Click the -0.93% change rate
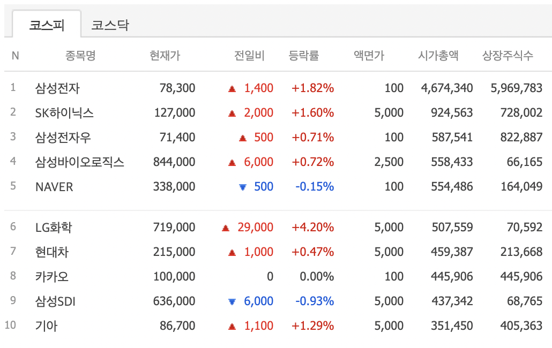Viewport: 552px width, 348px height. click(x=315, y=301)
